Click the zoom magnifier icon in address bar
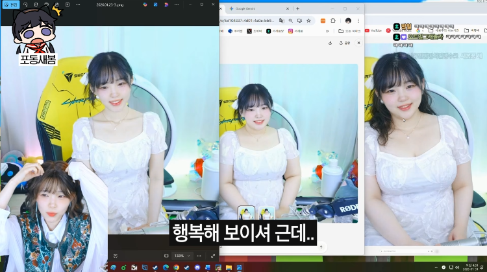The height and width of the screenshot is (272, 487). click(291, 21)
